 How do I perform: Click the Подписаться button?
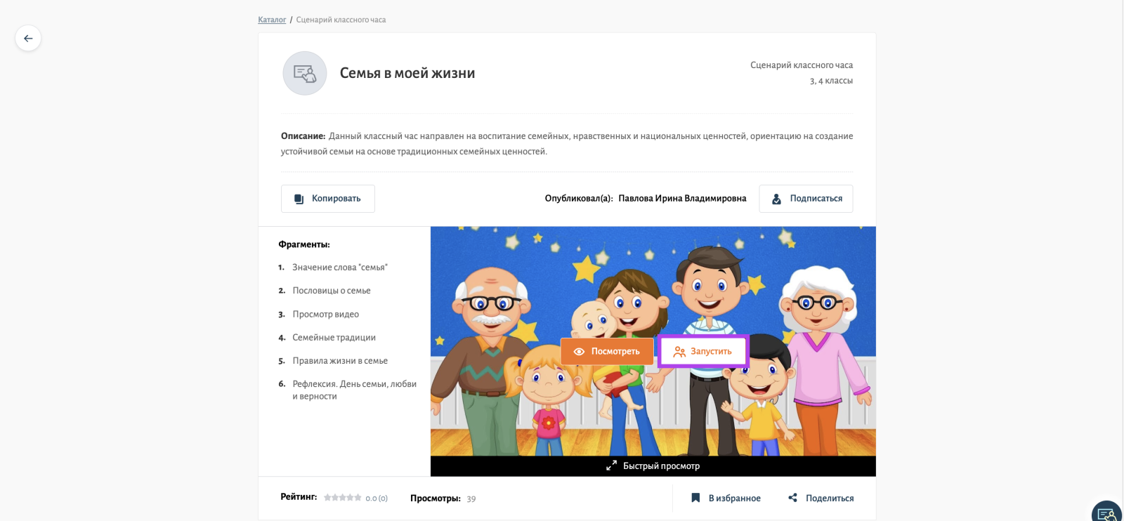(806, 199)
